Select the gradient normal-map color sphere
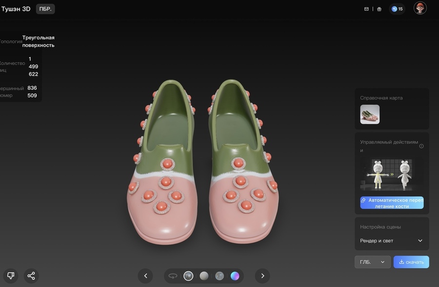The height and width of the screenshot is (287, 439). pyautogui.click(x=235, y=276)
